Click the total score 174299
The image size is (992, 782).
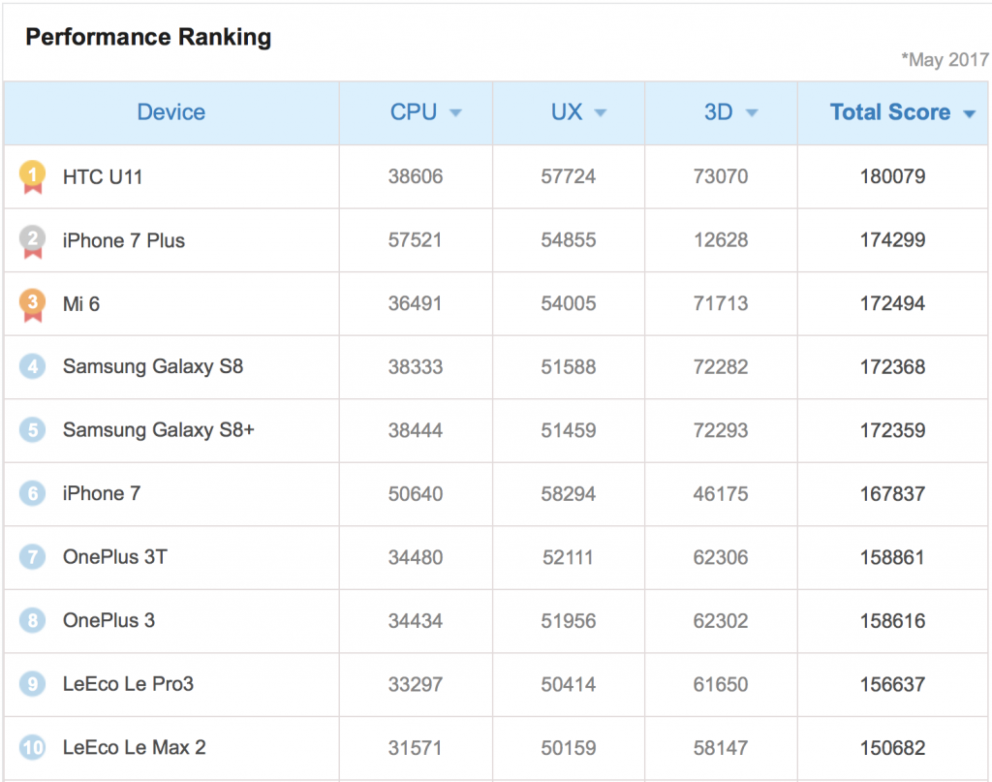coord(892,239)
